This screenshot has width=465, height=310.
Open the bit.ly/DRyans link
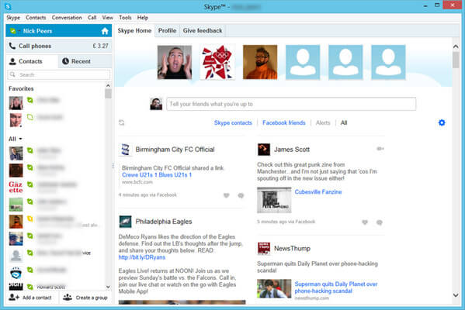tap(142, 257)
